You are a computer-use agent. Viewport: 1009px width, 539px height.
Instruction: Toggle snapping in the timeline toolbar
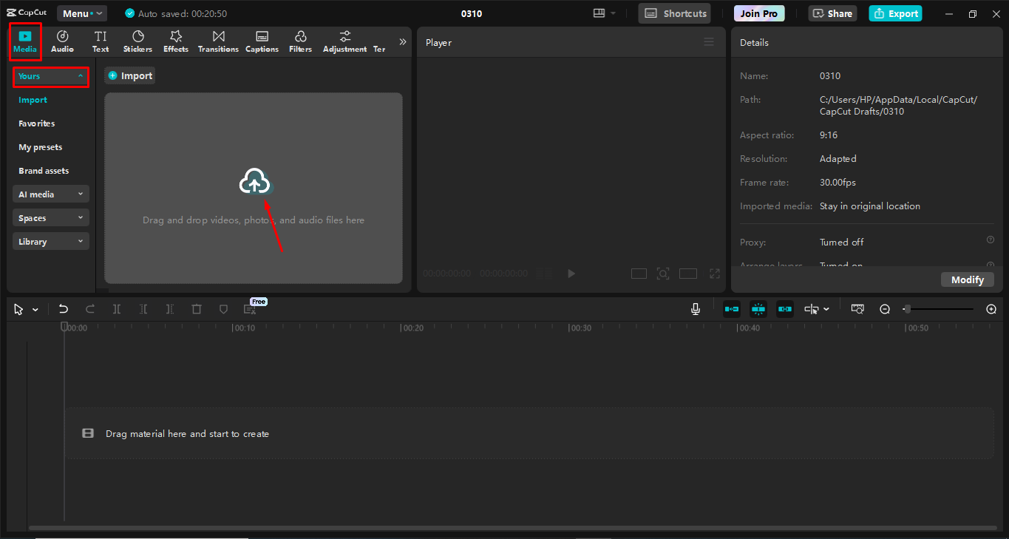pos(758,308)
